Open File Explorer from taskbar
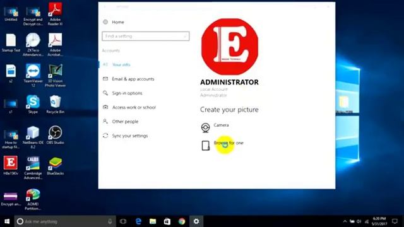The height and width of the screenshot is (227, 404). 153,221
